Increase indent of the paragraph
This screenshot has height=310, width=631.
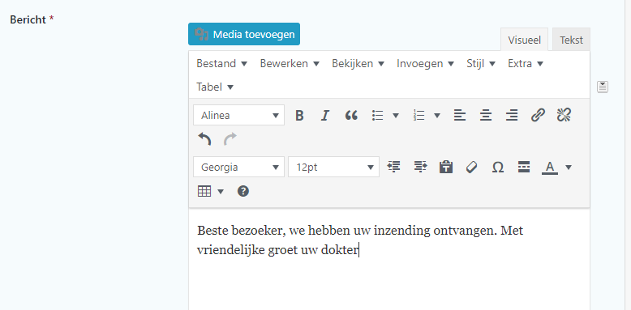(420, 167)
